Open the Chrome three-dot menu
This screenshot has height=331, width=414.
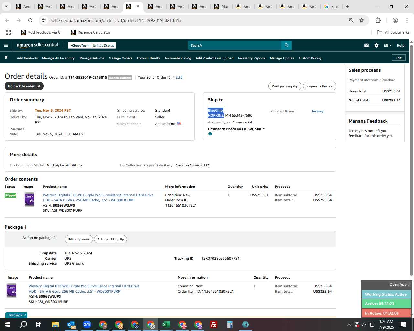click(407, 20)
